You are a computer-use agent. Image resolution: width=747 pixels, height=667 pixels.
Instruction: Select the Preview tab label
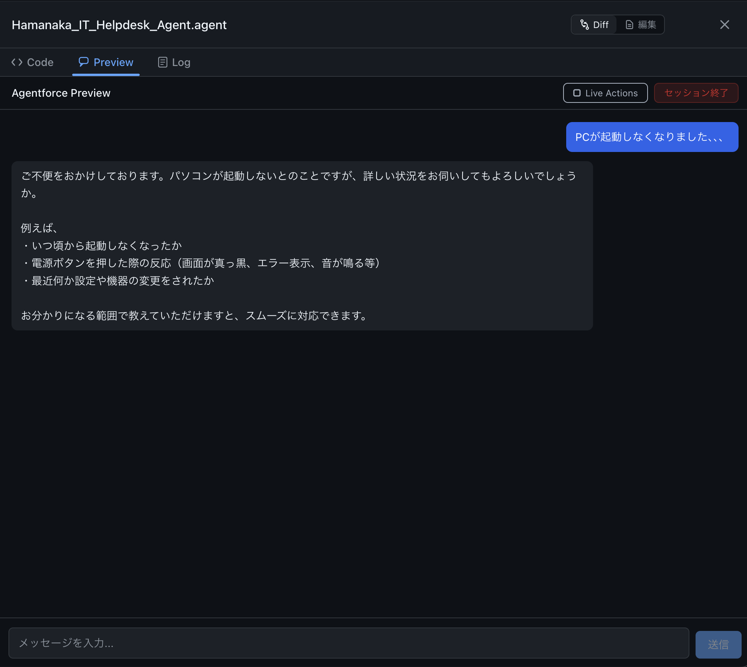click(113, 62)
